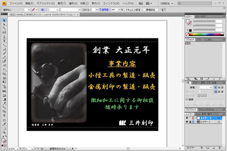This screenshot has width=227, height=151.
Task: Select the Paintbrush tool
Action: click(4, 53)
